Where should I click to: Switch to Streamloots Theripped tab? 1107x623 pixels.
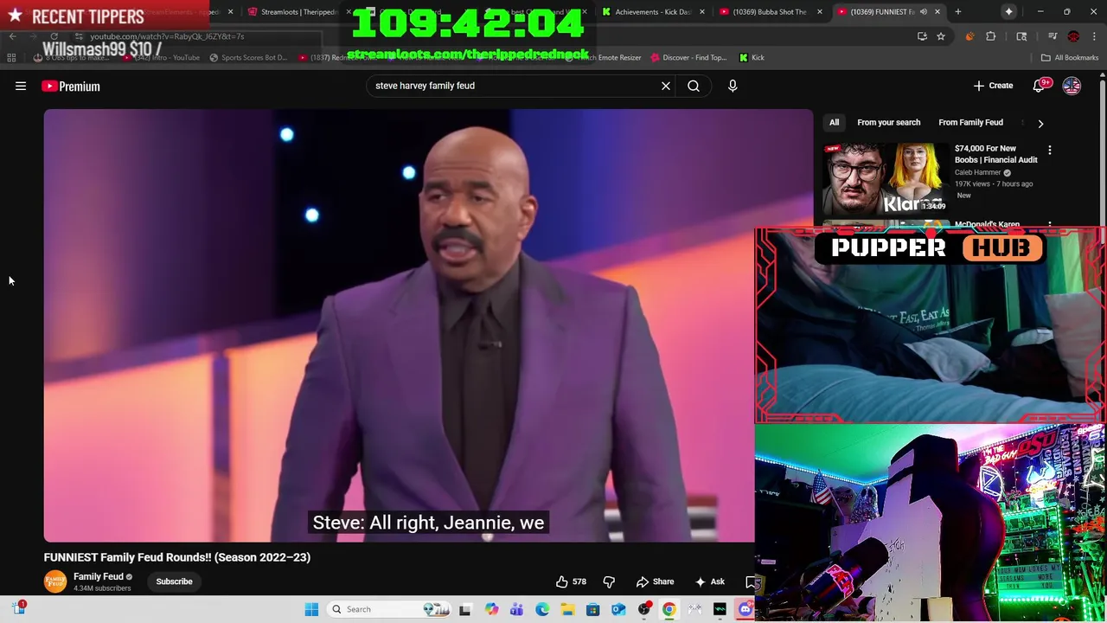(298, 11)
